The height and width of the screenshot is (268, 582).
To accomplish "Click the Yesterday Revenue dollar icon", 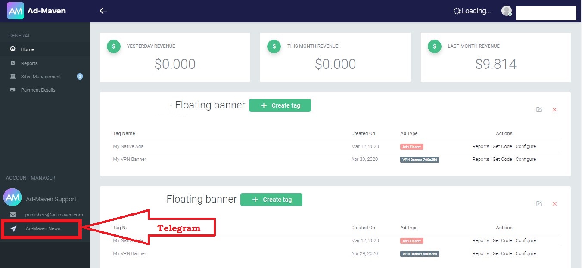I will (x=114, y=46).
